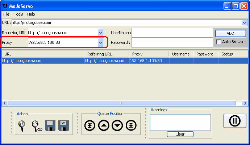Move queue item to top
250x145 pixels.
coord(90,125)
